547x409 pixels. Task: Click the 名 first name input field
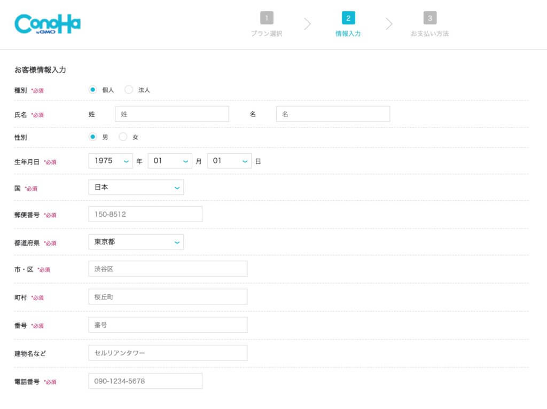click(x=333, y=114)
